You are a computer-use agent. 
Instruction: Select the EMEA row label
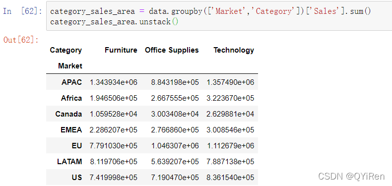pos(71,130)
